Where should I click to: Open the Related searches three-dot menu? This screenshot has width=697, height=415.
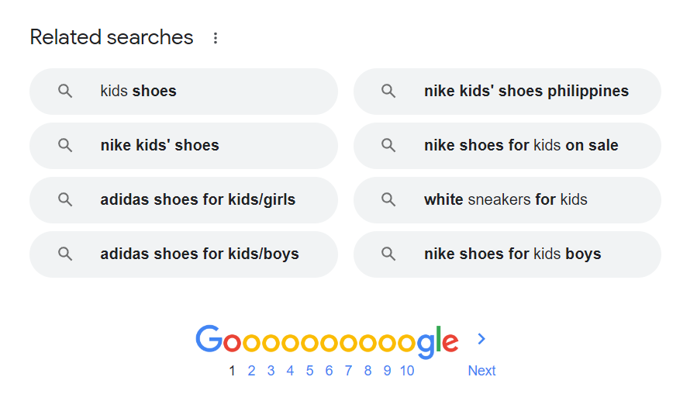216,38
